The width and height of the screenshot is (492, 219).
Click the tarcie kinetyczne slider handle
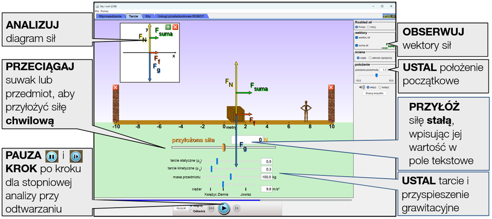coord(212,169)
